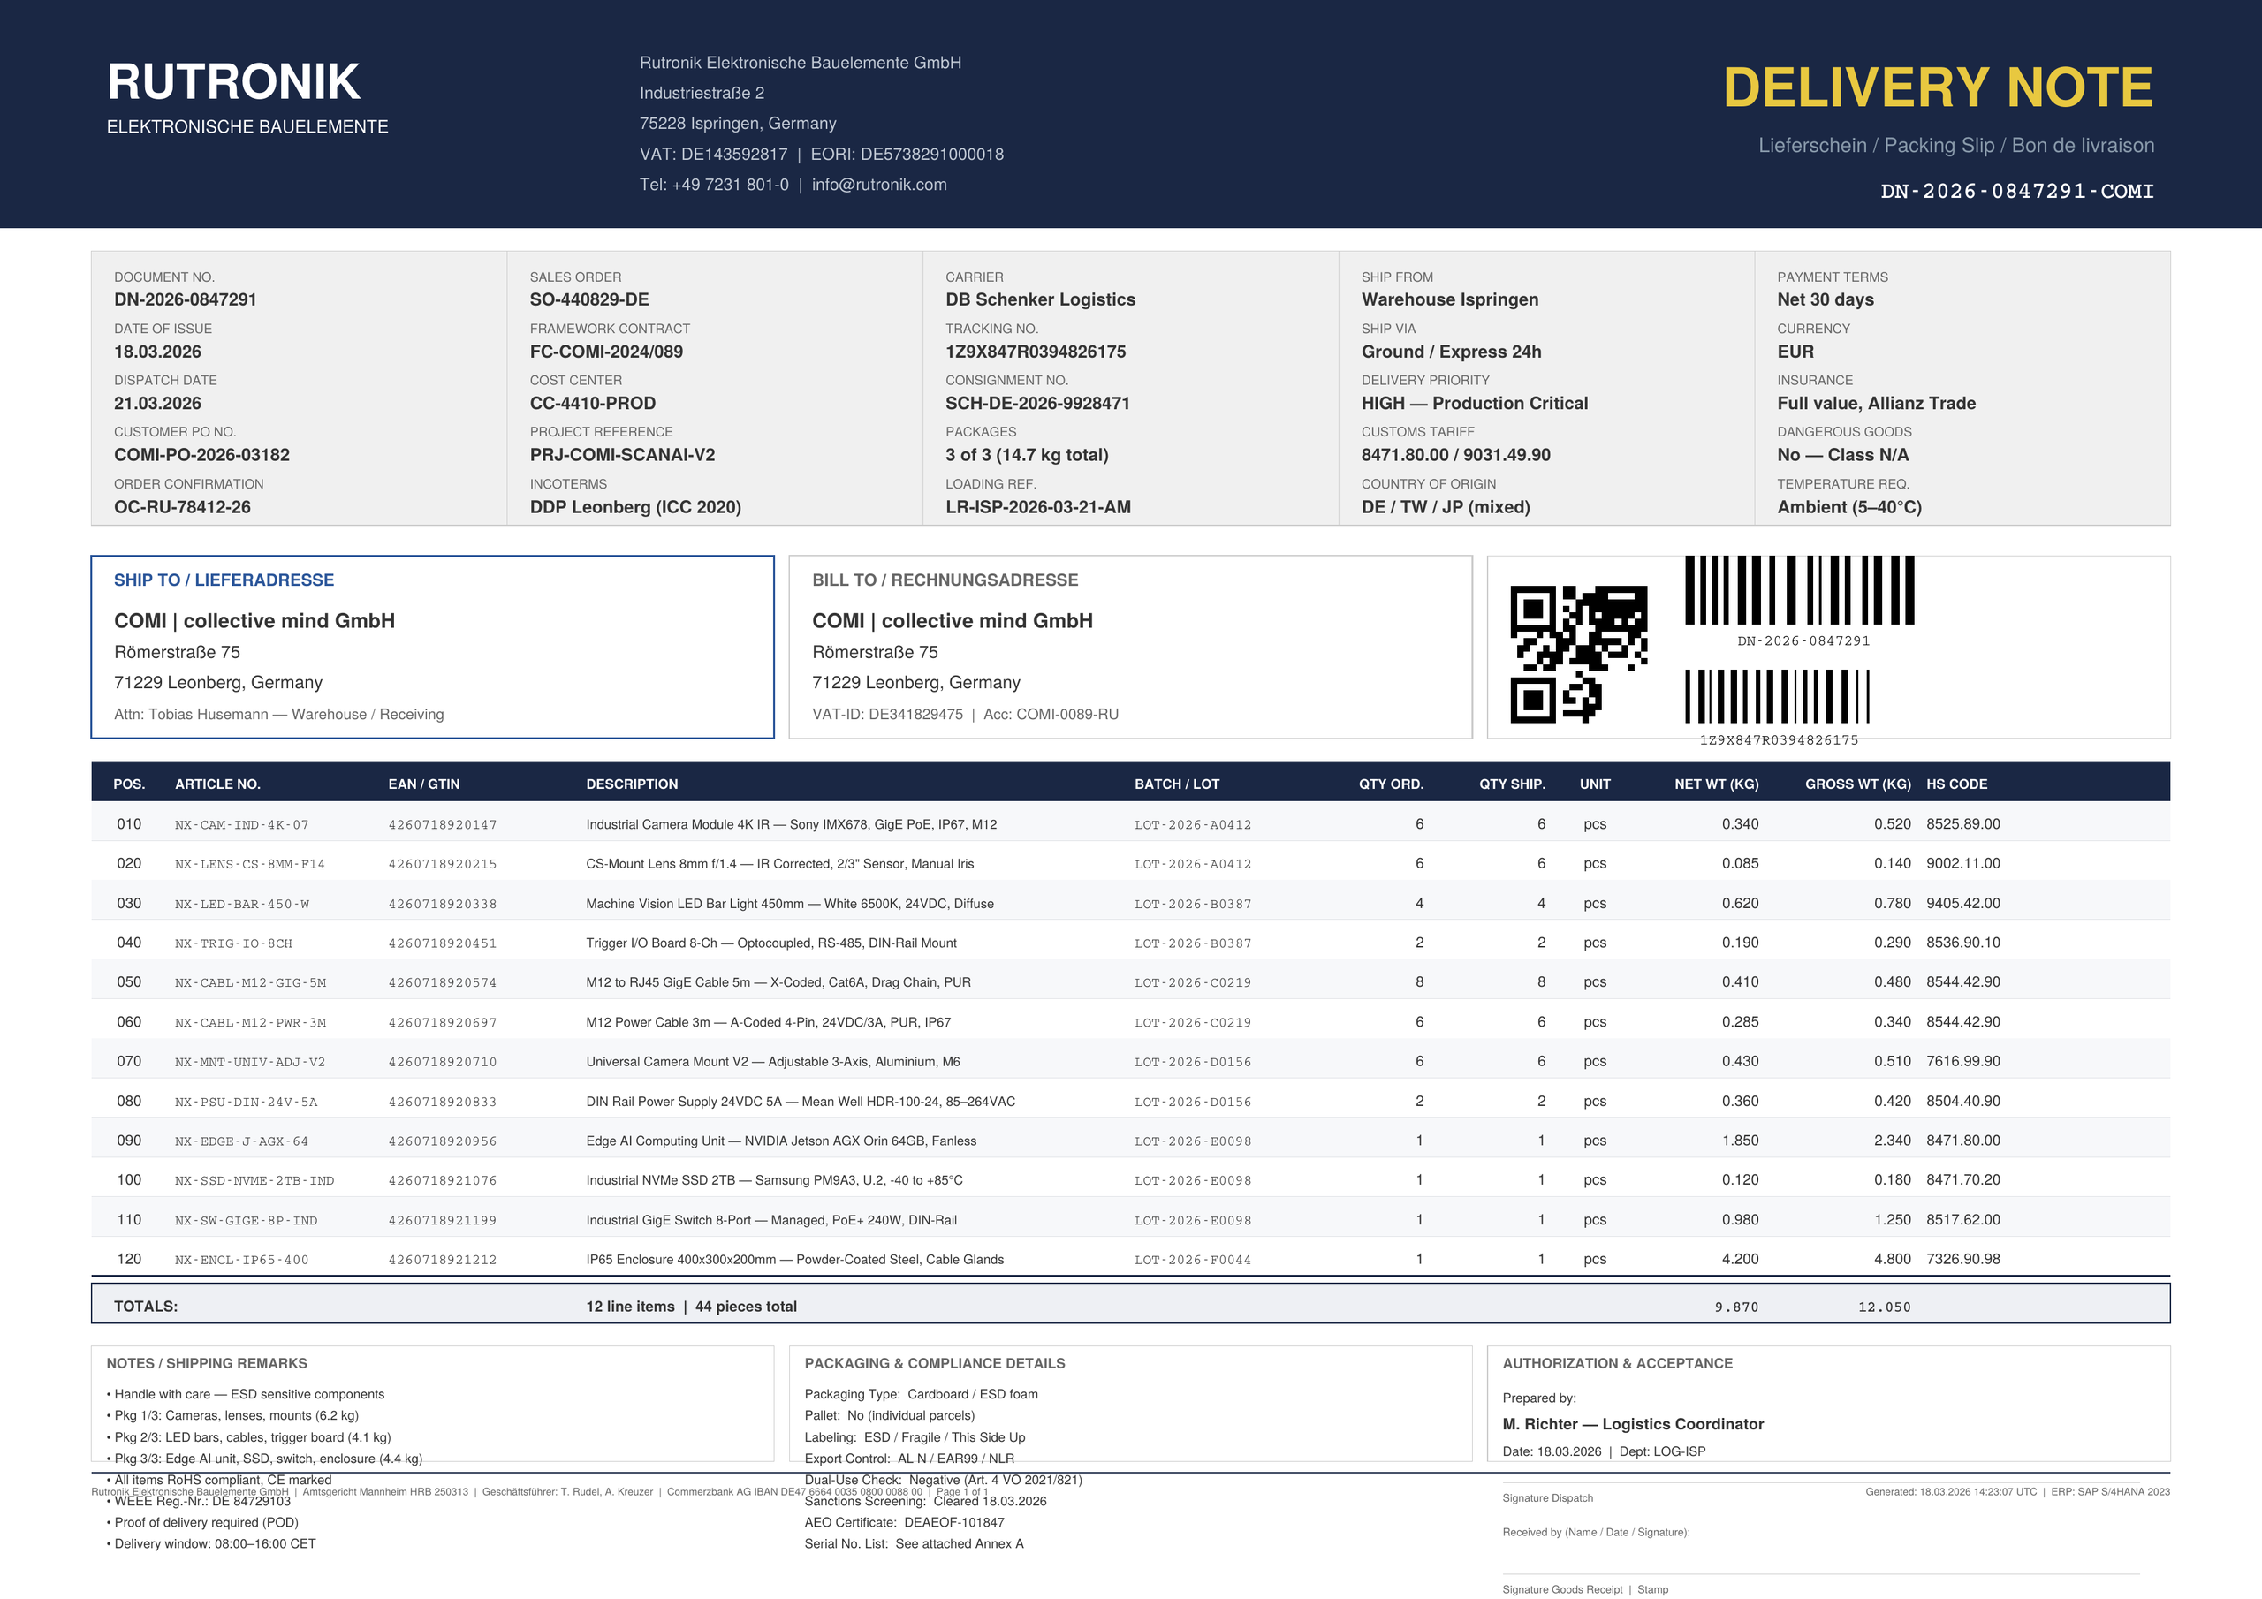The height and width of the screenshot is (1599, 2262).
Task: Click the info@rutronik.com email address
Action: [x=879, y=186]
